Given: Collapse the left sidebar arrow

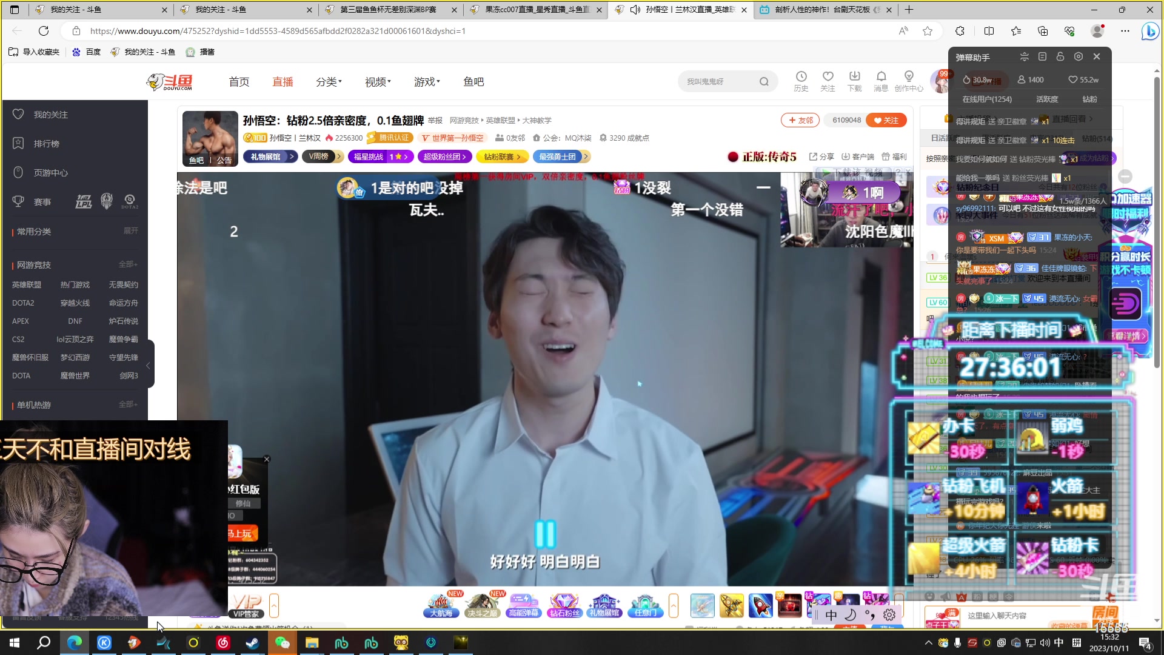Looking at the screenshot, I should (x=148, y=365).
